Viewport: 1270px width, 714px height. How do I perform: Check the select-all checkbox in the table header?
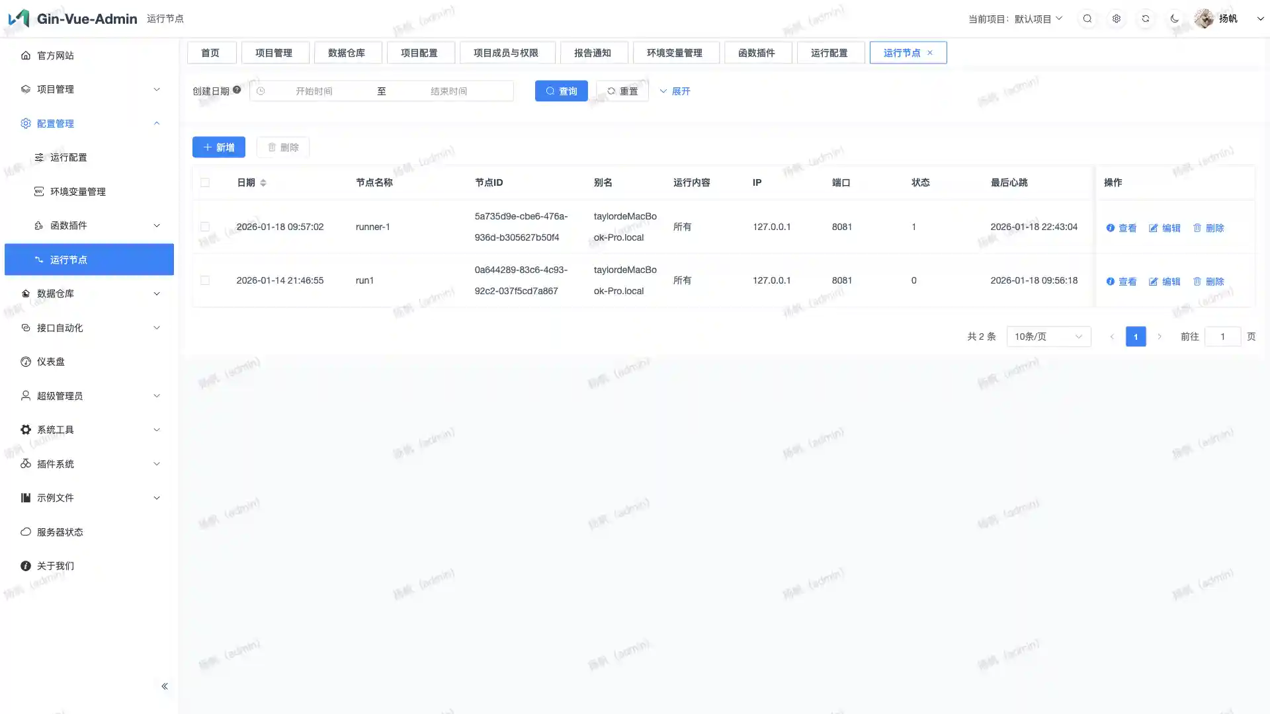click(205, 182)
